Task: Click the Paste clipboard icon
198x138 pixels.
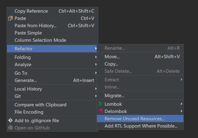Action: click(10, 18)
